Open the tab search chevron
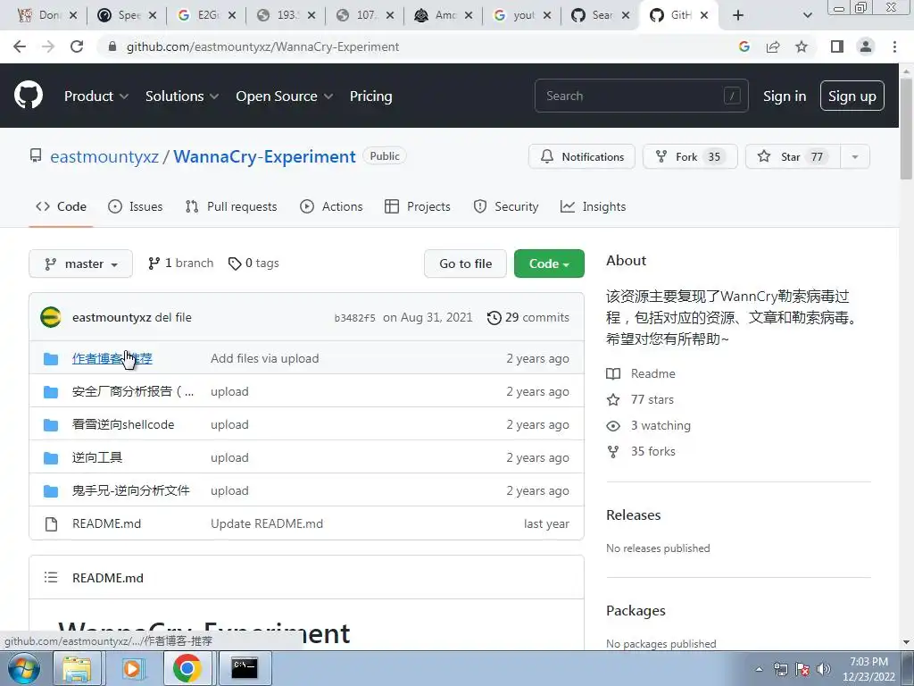The height and width of the screenshot is (686, 914). [807, 15]
